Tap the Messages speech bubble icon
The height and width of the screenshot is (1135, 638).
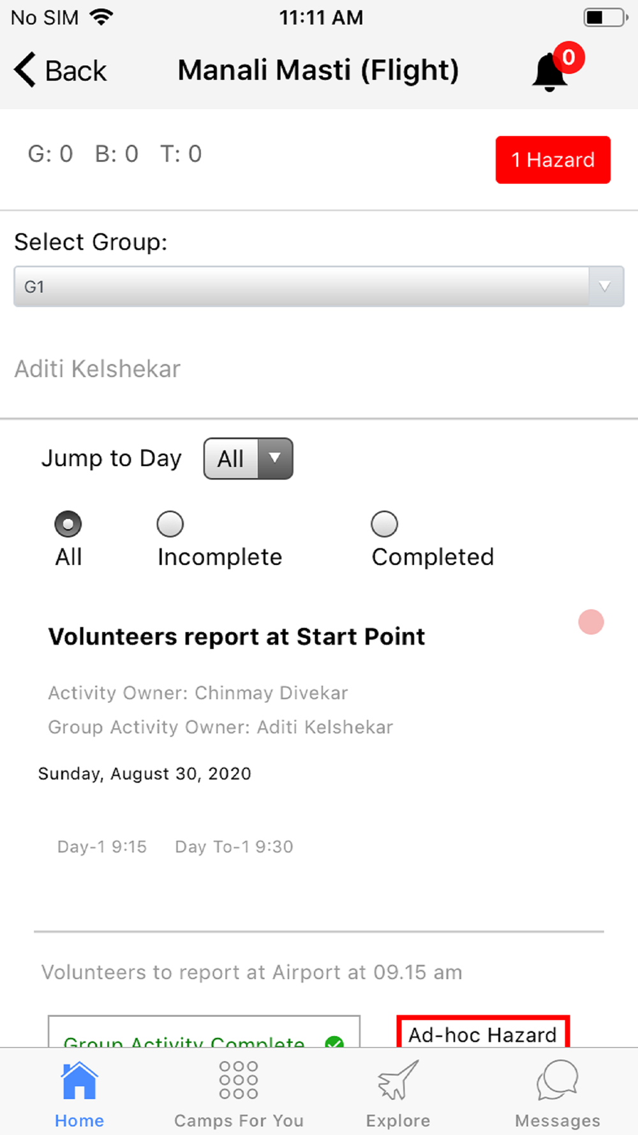click(557, 1080)
